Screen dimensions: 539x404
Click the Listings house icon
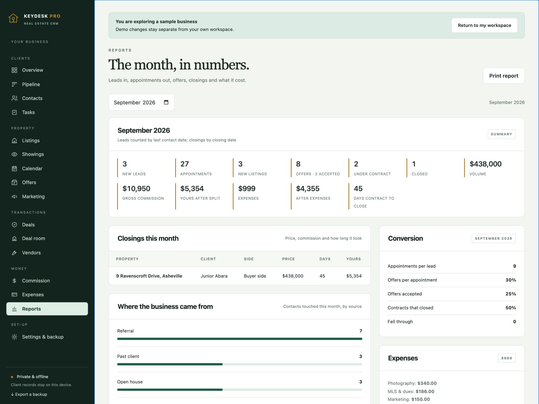point(14,141)
